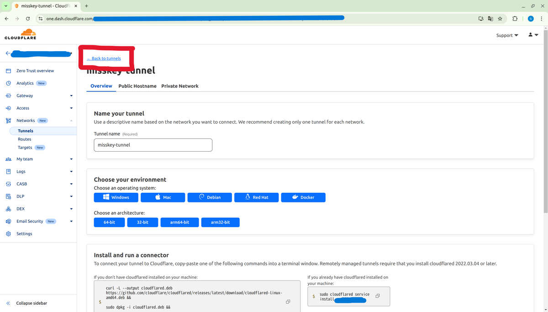Choose the Docker environment button
Viewport: 548px width, 312px height.
(x=303, y=197)
